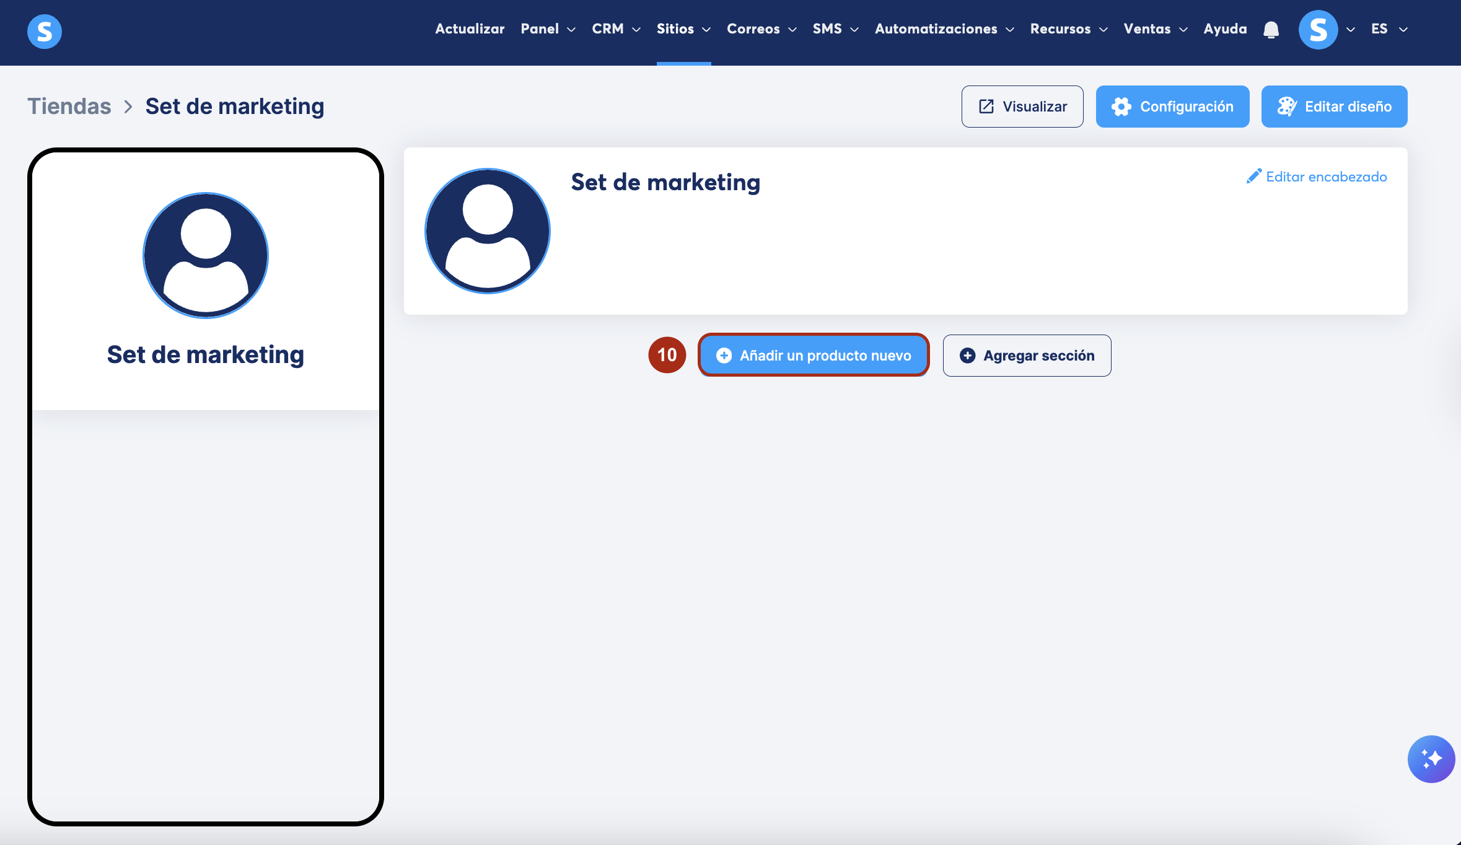This screenshot has height=845, width=1461.
Task: Open Ayuda in the navigation bar
Action: pyautogui.click(x=1225, y=29)
